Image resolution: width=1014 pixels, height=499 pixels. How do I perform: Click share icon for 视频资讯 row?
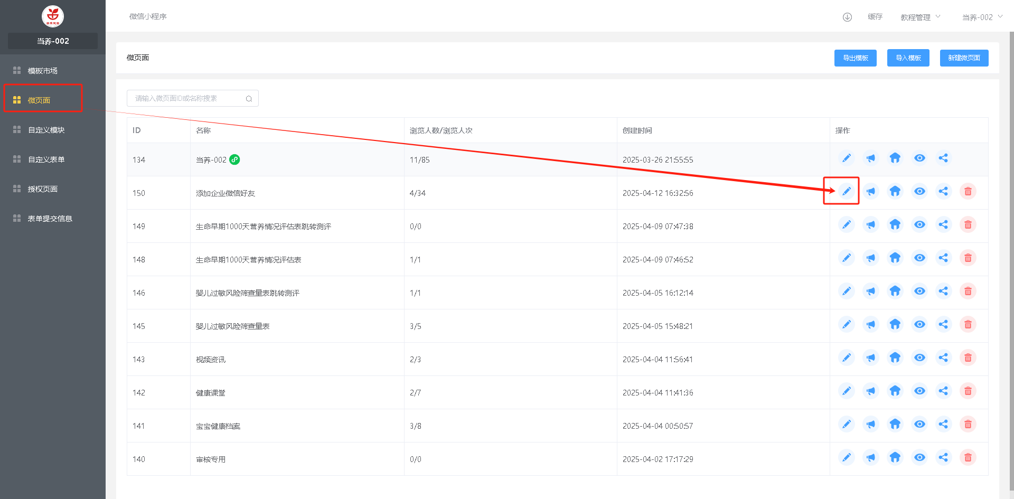click(x=943, y=357)
